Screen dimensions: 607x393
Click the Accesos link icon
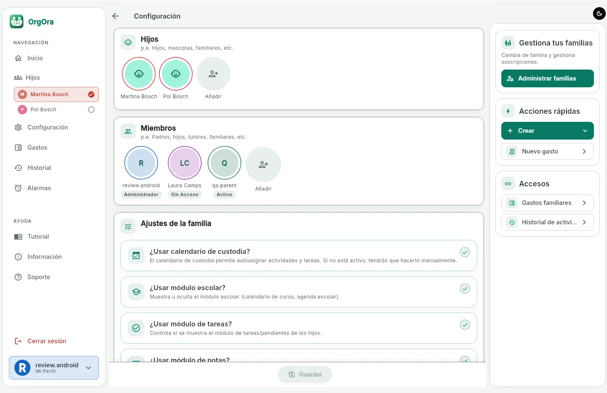click(x=508, y=184)
